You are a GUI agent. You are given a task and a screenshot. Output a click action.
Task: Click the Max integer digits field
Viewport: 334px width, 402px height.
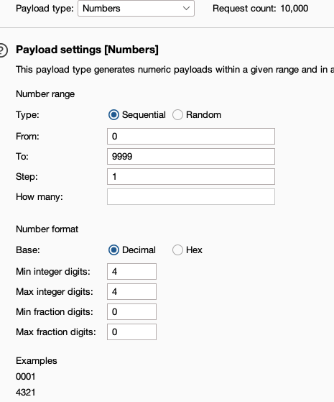tap(131, 292)
